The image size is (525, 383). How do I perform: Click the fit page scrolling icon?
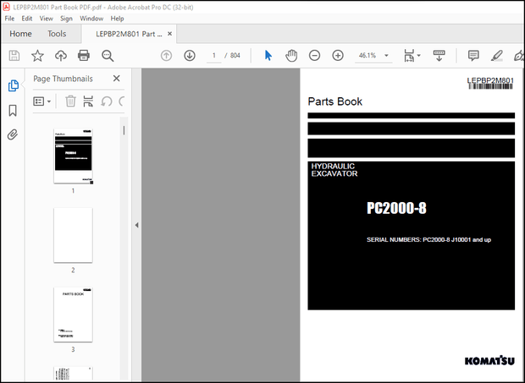click(410, 56)
